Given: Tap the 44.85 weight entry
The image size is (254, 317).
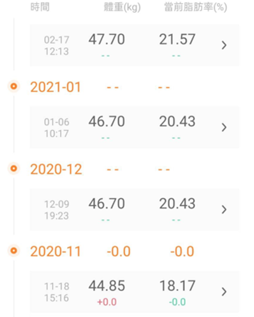Looking at the screenshot, I should tap(107, 286).
